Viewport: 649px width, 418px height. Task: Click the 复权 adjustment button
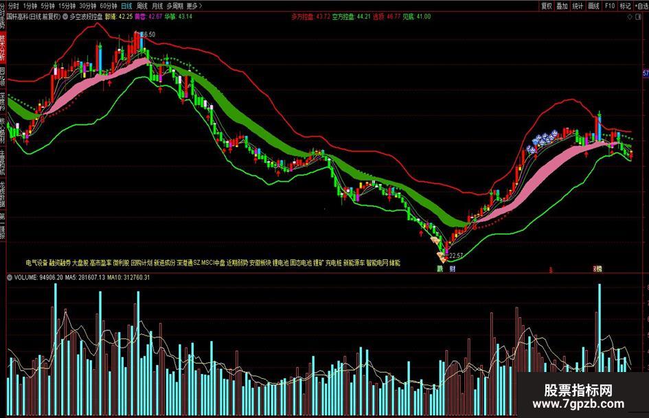coord(547,5)
